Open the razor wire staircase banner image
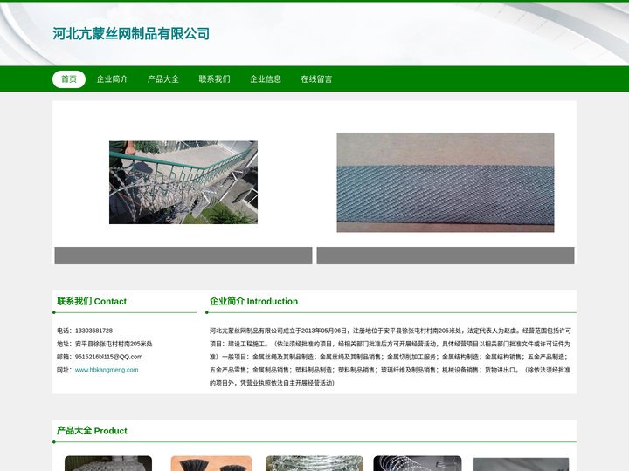The image size is (629, 471). click(x=183, y=182)
